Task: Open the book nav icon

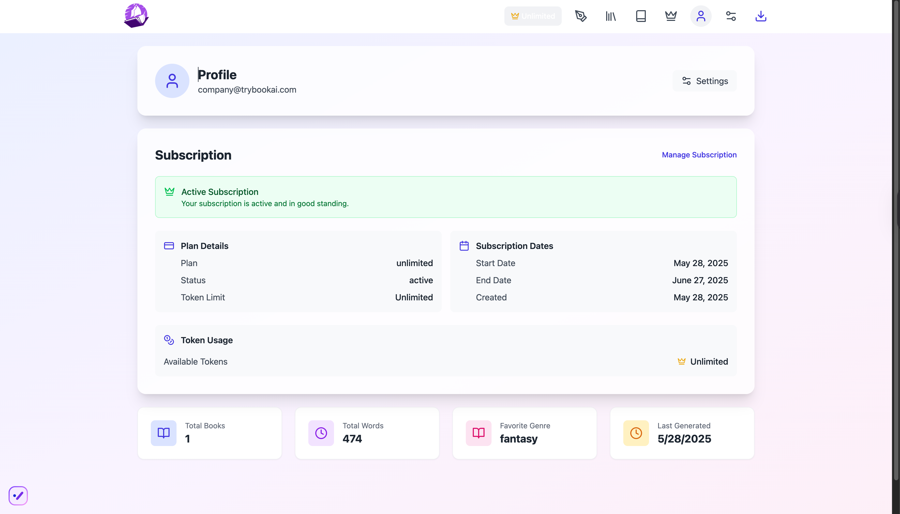Action: [x=641, y=16]
